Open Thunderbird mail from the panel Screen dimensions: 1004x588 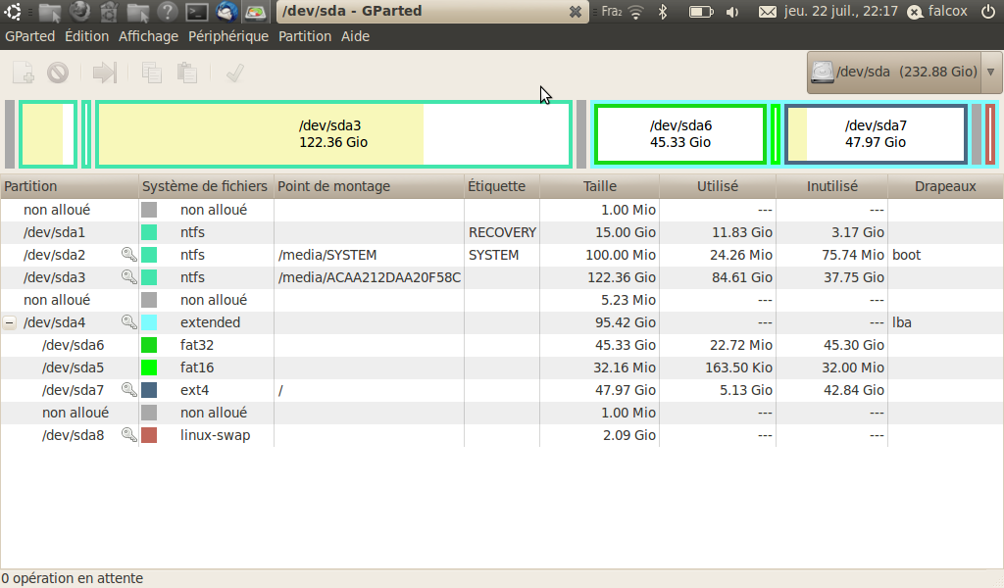[226, 11]
